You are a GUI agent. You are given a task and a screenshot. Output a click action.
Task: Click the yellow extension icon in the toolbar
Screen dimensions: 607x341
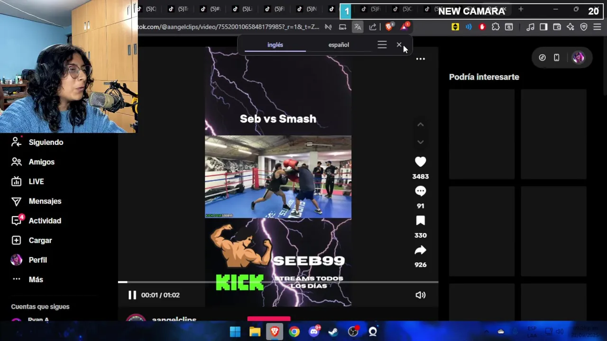(455, 27)
